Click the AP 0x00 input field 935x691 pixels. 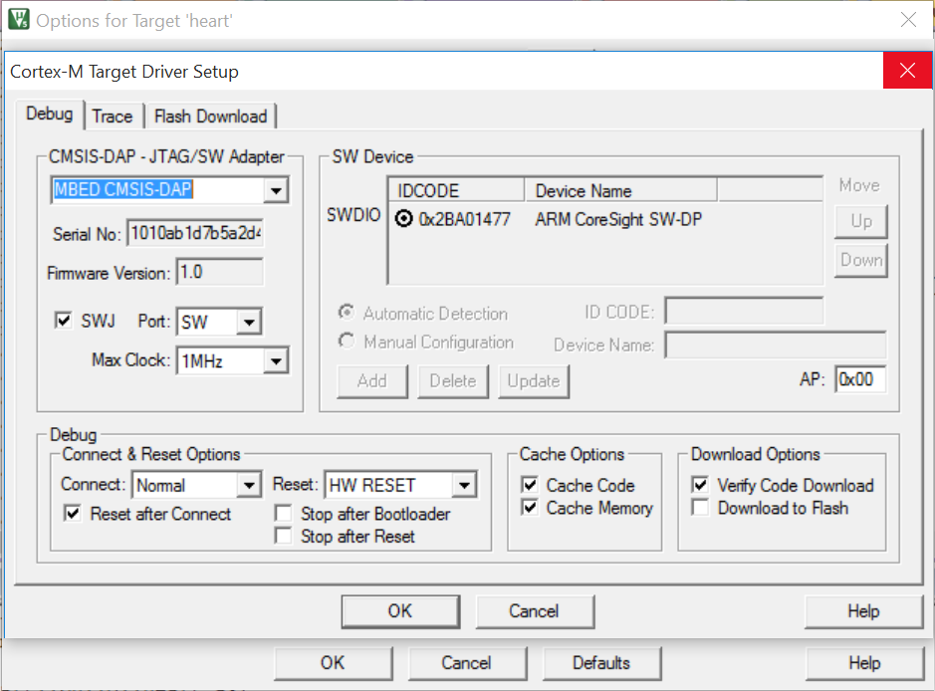pos(860,379)
